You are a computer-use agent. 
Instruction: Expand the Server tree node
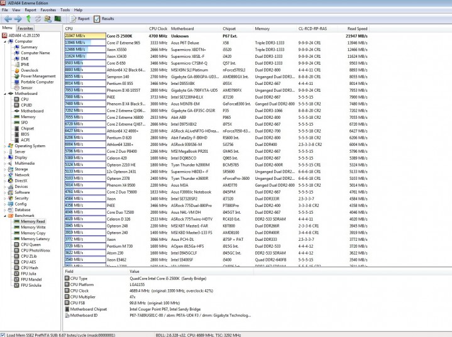5,152
